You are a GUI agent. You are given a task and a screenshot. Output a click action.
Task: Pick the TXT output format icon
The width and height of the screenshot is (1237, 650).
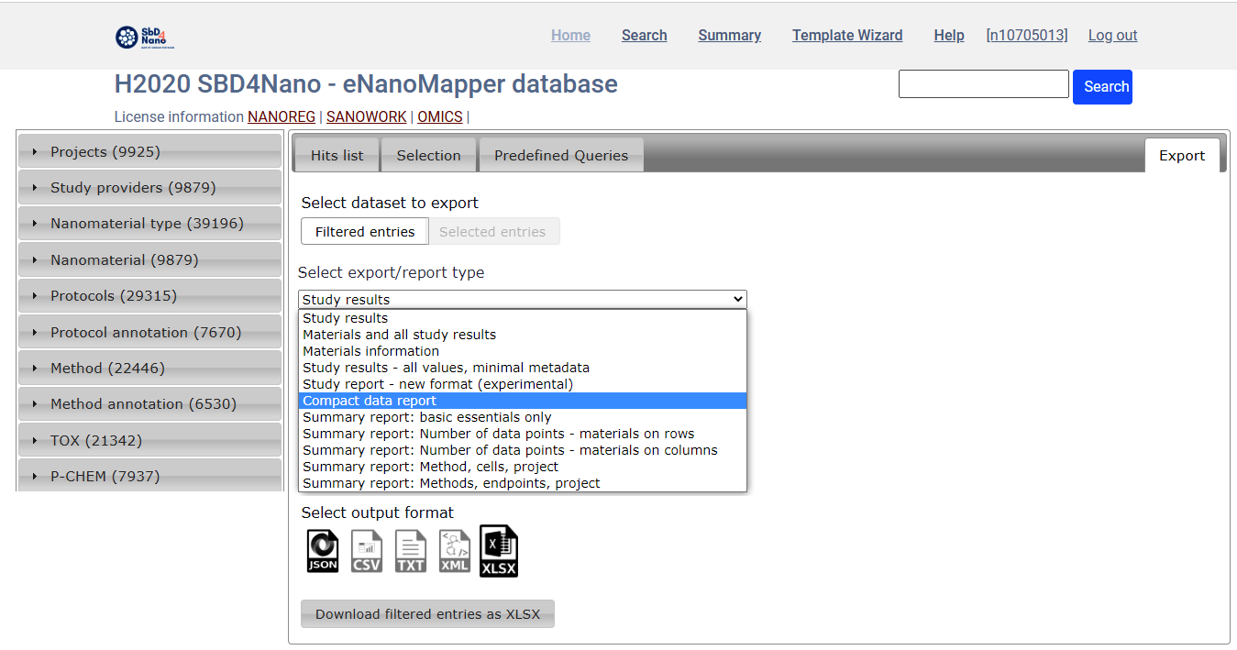[410, 550]
